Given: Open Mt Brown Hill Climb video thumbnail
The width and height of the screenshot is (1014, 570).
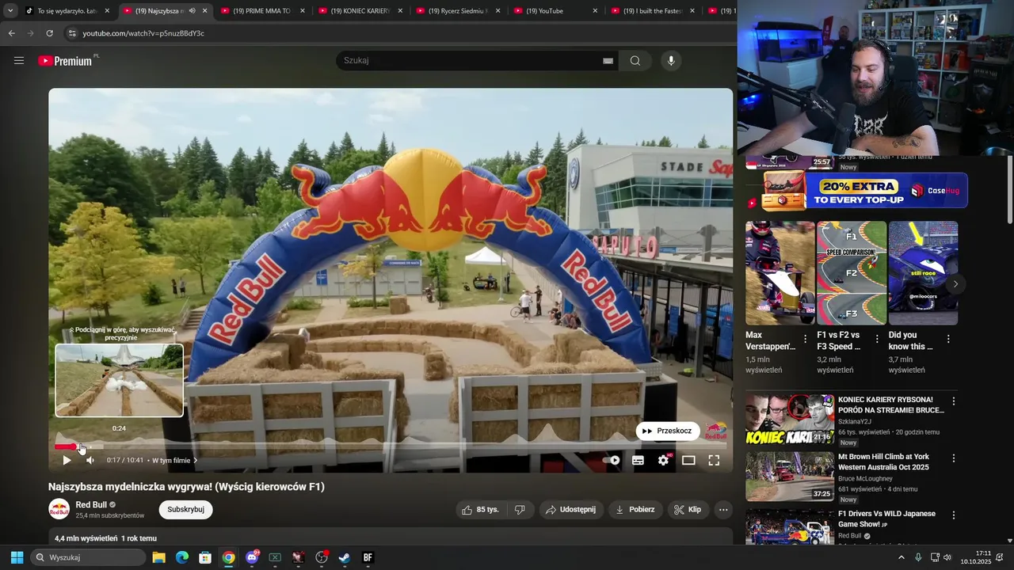Looking at the screenshot, I should [x=790, y=477].
